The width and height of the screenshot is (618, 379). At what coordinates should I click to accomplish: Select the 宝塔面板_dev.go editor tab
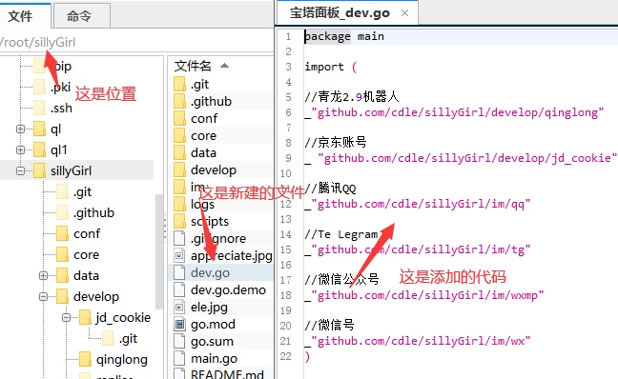340,13
